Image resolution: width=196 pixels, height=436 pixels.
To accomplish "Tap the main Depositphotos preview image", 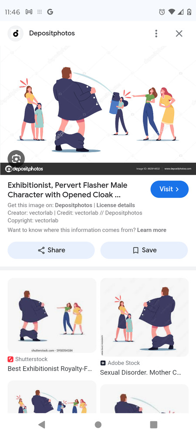I will pos(98,110).
